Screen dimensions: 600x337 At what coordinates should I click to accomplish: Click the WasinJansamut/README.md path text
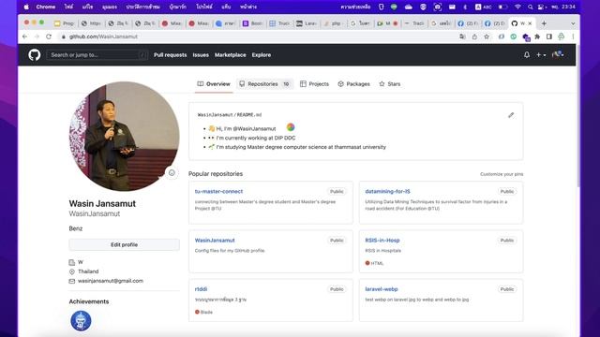tap(230, 114)
